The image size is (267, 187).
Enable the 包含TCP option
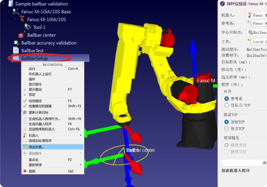[x=227, y=128]
